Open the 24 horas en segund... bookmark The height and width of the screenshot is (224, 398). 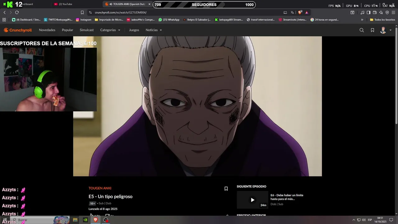[x=324, y=20]
